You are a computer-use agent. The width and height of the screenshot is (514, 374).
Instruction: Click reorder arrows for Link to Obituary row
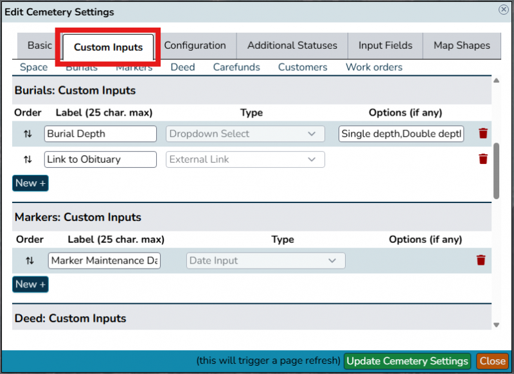click(x=28, y=159)
